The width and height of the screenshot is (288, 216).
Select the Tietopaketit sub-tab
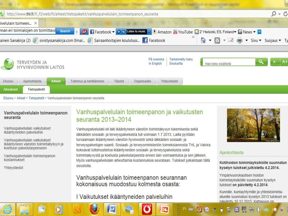coord(36,89)
